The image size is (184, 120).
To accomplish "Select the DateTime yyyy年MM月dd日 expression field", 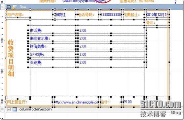I will [85, 1].
